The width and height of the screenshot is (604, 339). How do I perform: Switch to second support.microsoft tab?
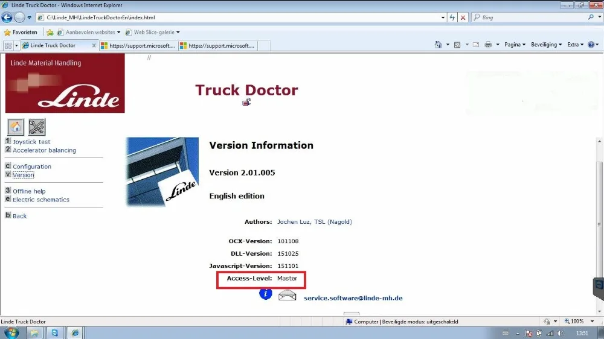click(x=218, y=45)
